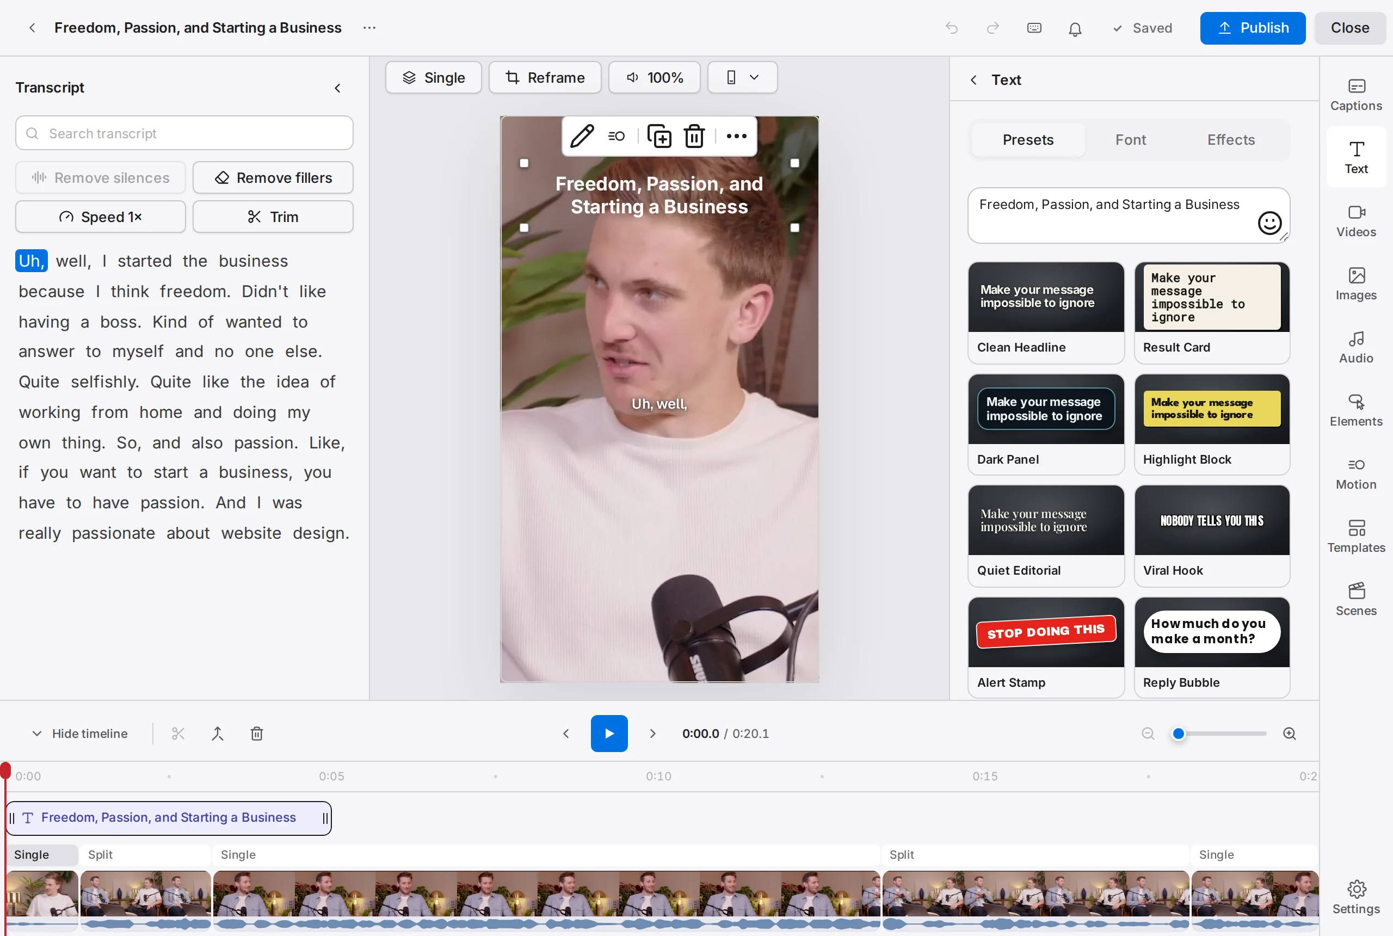Click duplicate icon in text overlay toolbar
Viewport: 1393px width, 936px height.
(659, 136)
